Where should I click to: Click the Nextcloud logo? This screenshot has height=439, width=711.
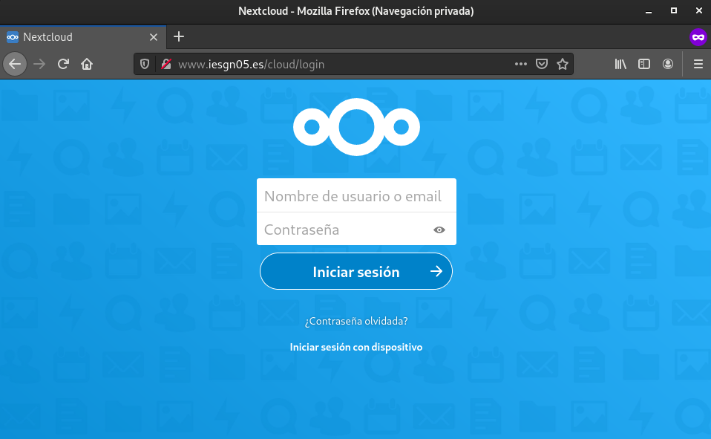356,128
